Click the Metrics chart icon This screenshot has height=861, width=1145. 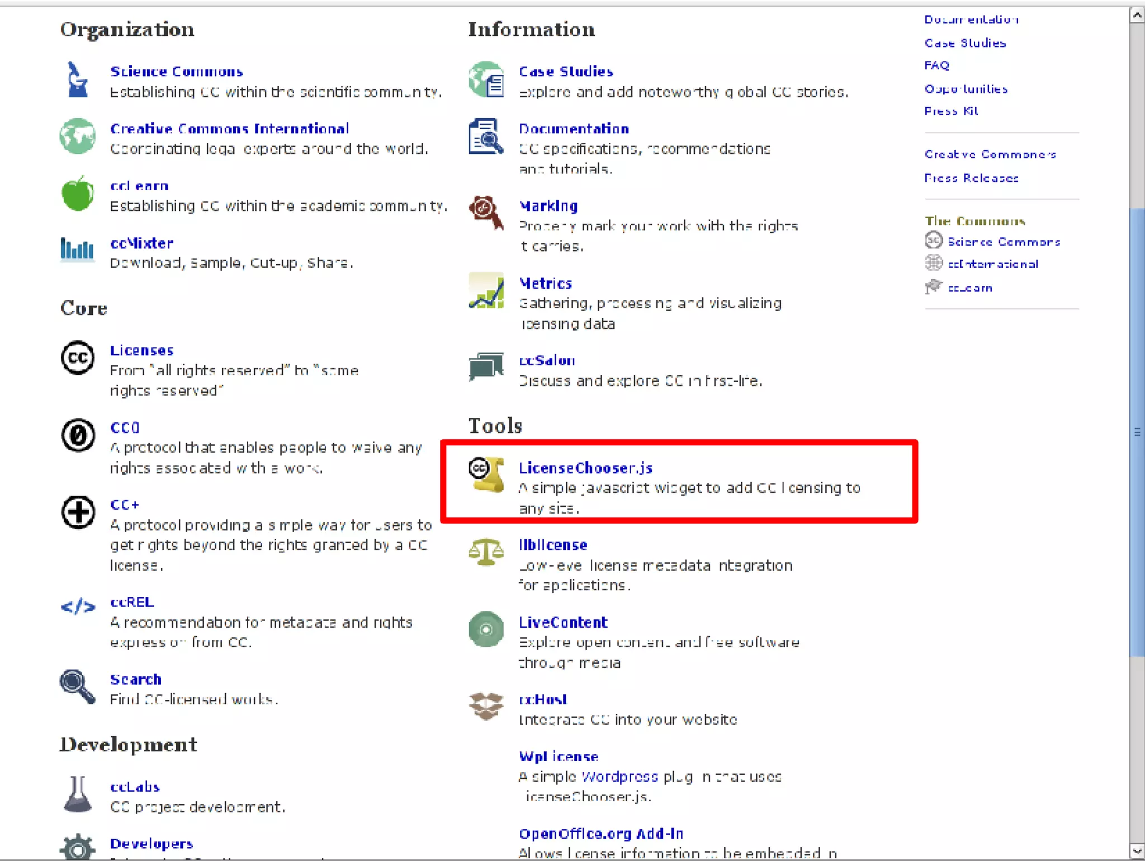[485, 290]
